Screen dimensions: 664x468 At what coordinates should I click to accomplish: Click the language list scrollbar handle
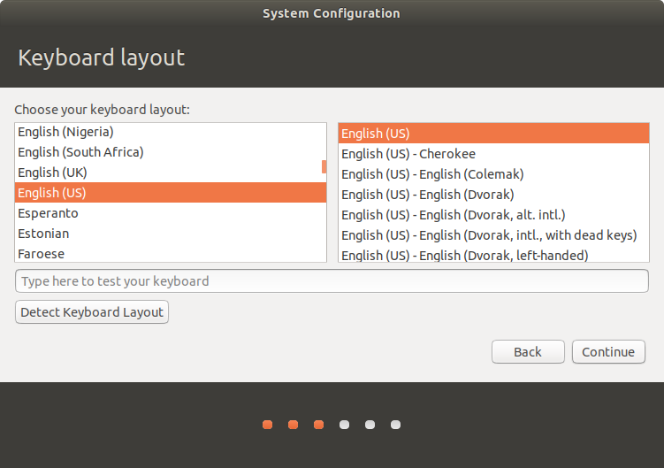(324, 166)
